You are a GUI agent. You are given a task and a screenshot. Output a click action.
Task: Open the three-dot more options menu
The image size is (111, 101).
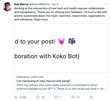pyautogui.click(x=106, y=4)
